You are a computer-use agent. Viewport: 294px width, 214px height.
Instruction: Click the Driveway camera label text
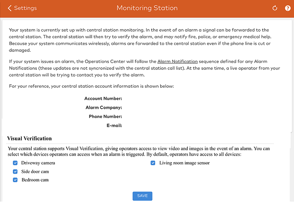click(x=38, y=163)
